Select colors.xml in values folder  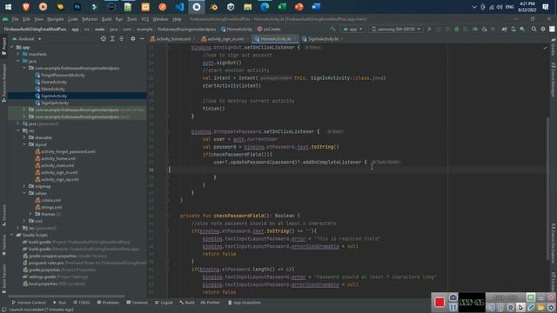pos(50,200)
